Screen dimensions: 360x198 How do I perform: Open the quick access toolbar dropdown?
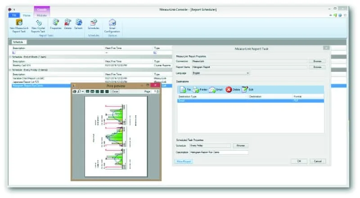click(14, 9)
